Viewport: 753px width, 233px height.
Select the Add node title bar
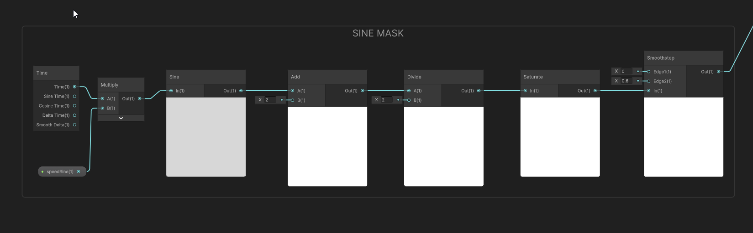point(327,77)
